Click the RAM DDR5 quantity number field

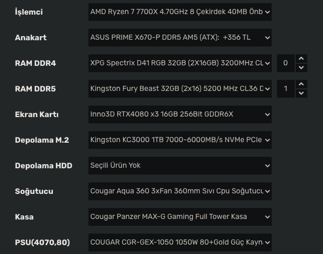pyautogui.click(x=285, y=89)
